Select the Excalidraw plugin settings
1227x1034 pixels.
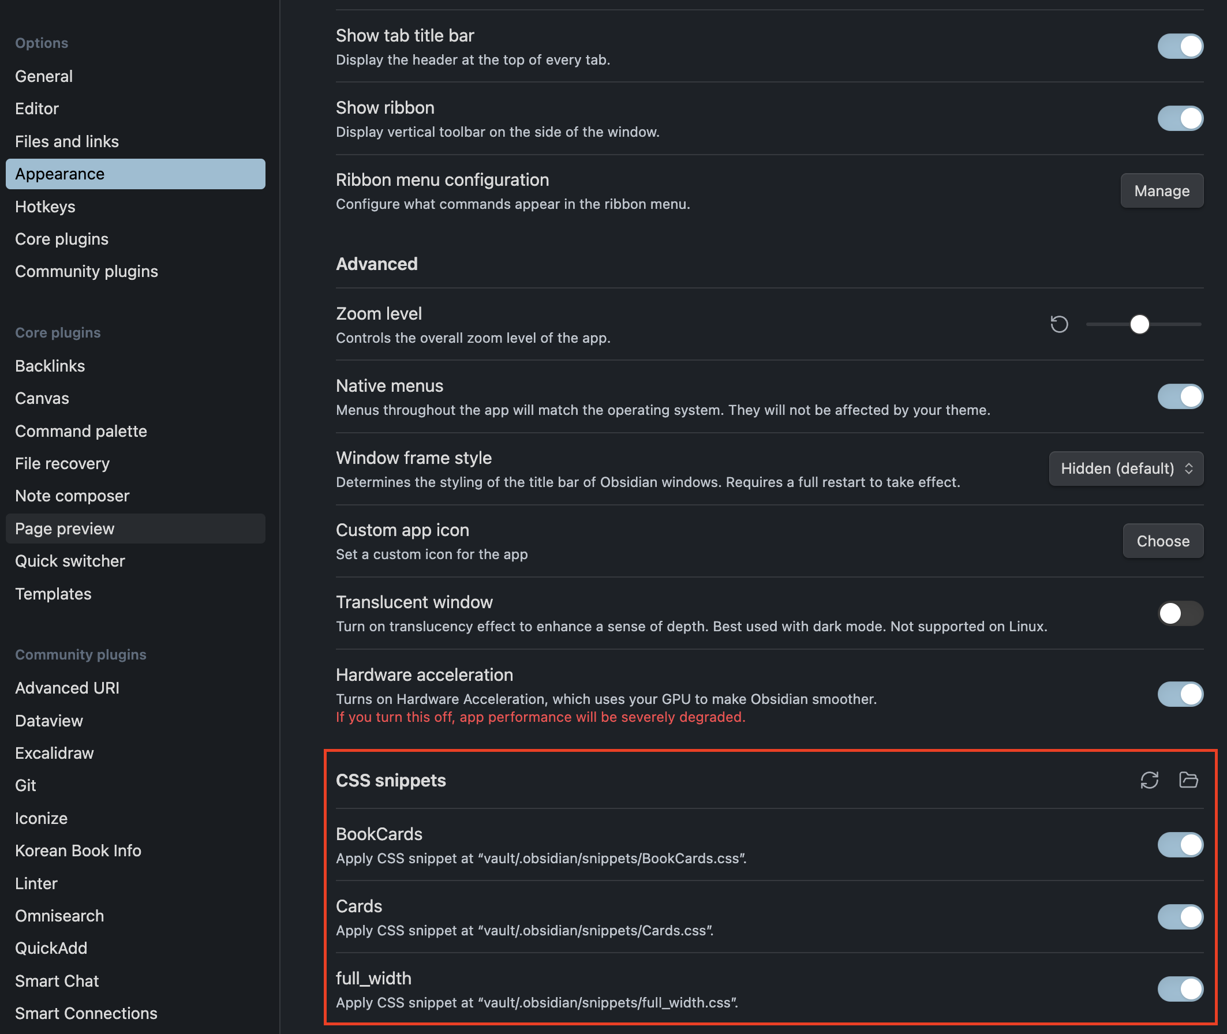tap(54, 753)
